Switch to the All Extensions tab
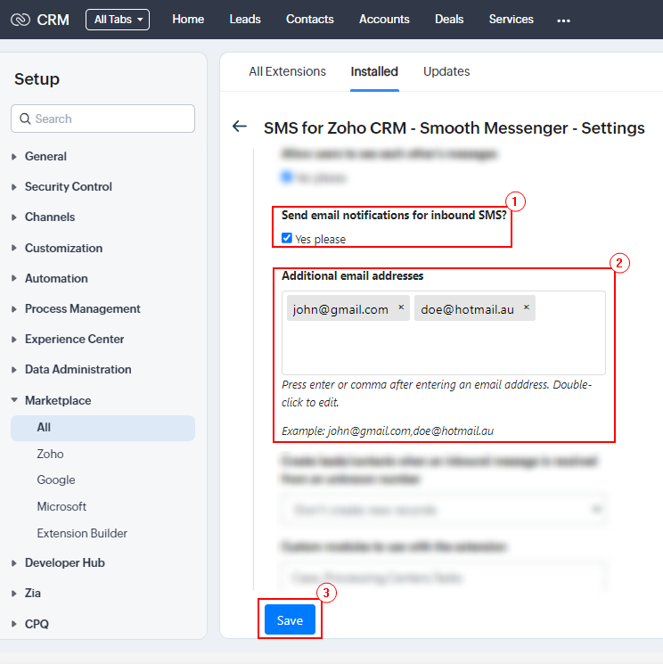 point(287,71)
